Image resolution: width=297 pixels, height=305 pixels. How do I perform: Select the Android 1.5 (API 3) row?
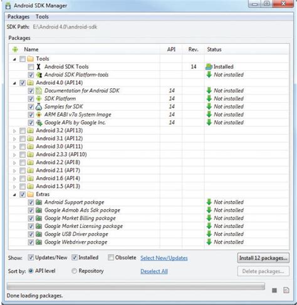pyautogui.click(x=149, y=187)
